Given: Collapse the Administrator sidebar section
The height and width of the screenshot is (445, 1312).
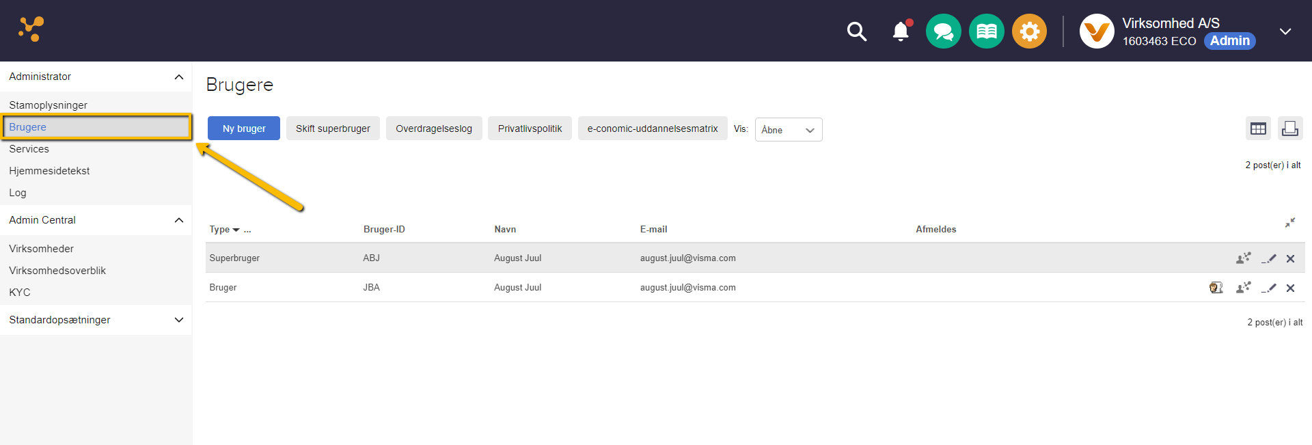Looking at the screenshot, I should coord(179,77).
